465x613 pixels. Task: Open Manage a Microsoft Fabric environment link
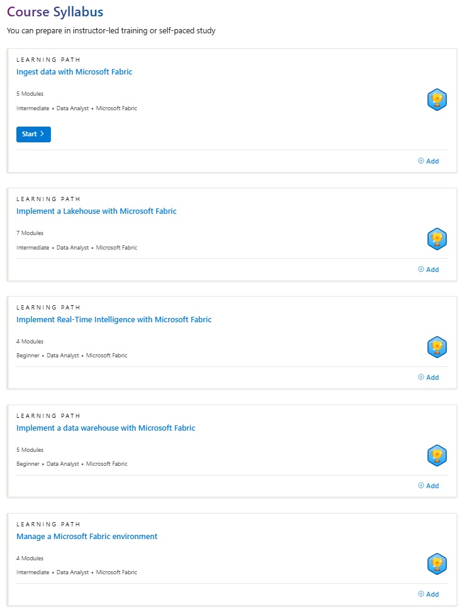[x=87, y=537]
